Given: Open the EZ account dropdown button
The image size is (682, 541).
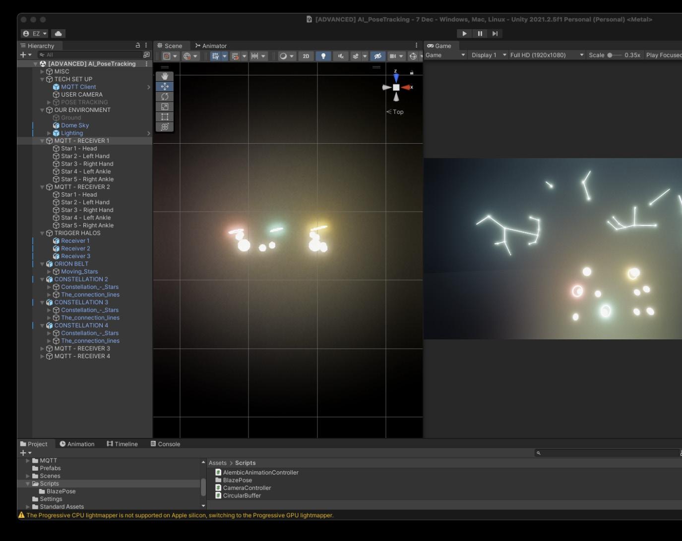Looking at the screenshot, I should pos(35,34).
